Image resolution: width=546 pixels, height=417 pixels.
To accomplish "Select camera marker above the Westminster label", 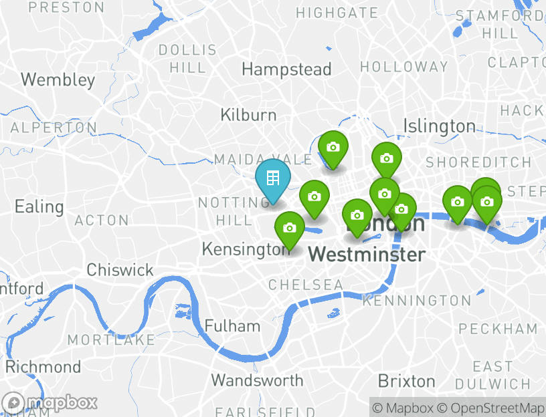I will pos(357,217).
